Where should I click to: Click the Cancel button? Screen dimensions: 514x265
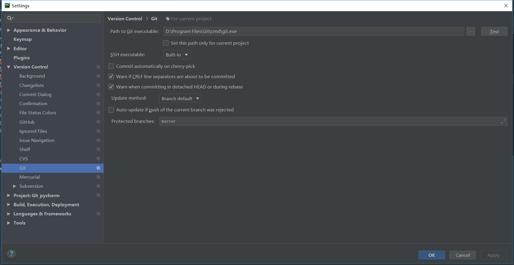(463, 255)
